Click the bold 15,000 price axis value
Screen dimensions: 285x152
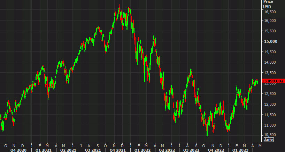[270, 41]
